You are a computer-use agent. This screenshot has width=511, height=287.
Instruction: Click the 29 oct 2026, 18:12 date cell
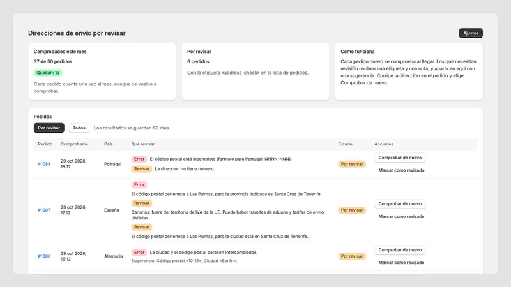pyautogui.click(x=73, y=164)
